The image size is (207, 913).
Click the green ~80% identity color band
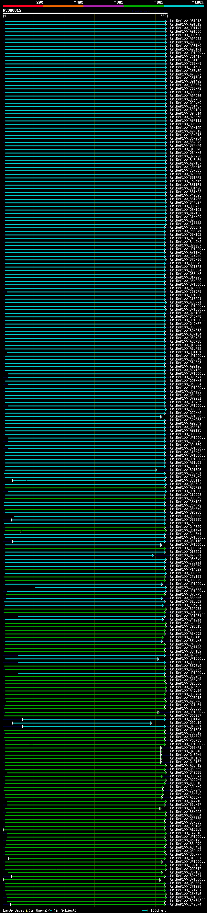(144, 6)
